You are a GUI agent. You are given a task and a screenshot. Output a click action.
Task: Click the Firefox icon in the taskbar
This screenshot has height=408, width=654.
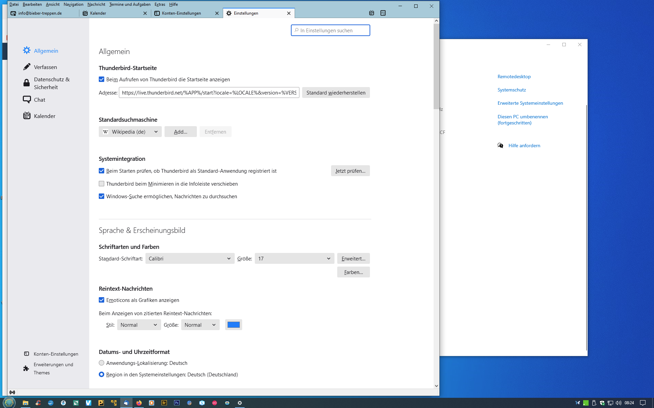pos(139,403)
